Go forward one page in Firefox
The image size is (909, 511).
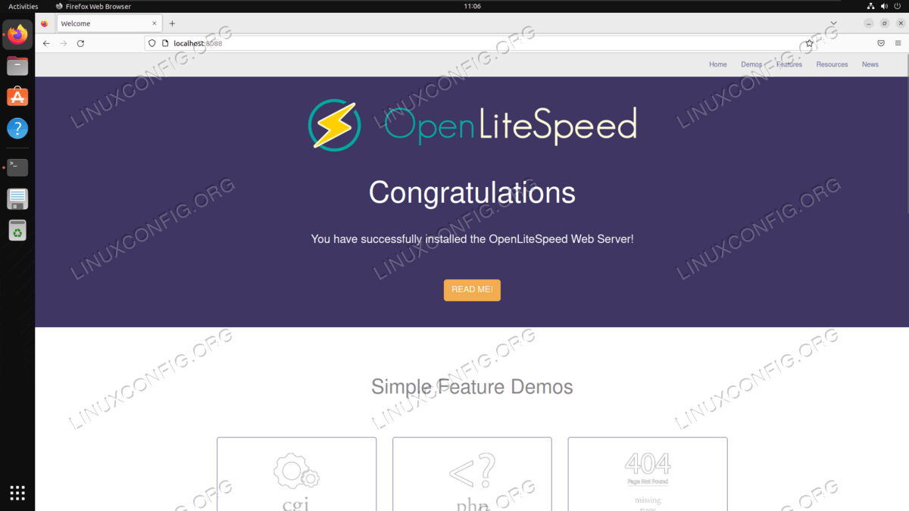click(64, 43)
